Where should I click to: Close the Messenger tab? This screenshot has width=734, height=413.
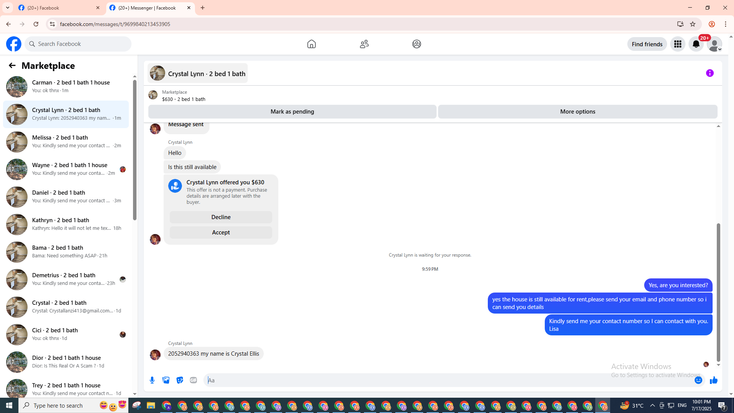(x=189, y=8)
